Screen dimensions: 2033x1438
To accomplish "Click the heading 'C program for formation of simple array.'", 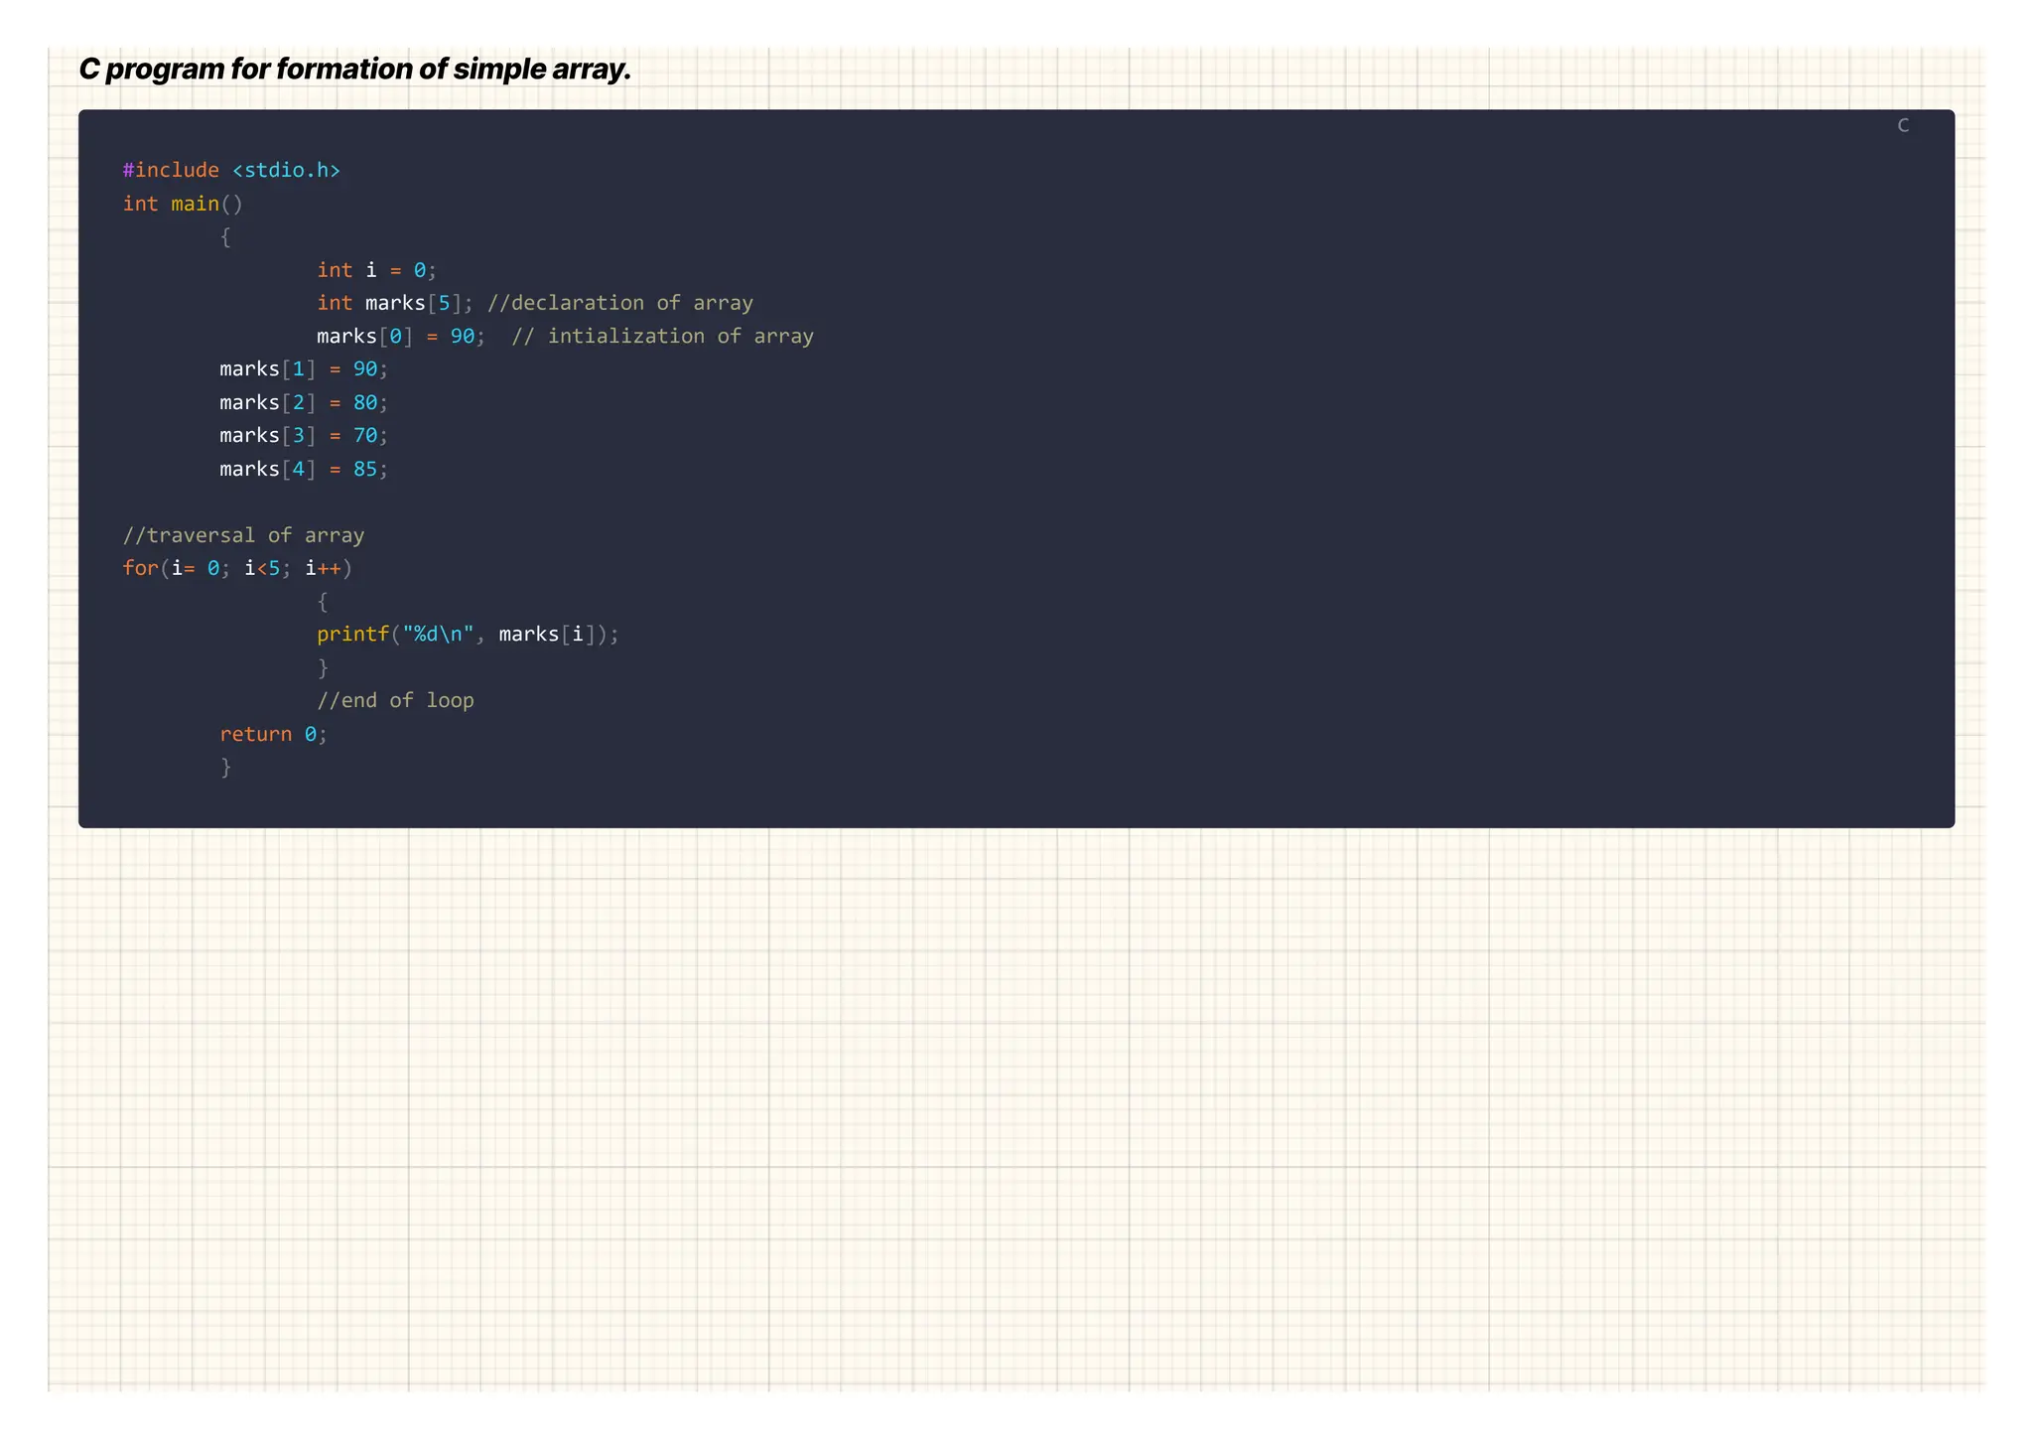I will click(354, 70).
